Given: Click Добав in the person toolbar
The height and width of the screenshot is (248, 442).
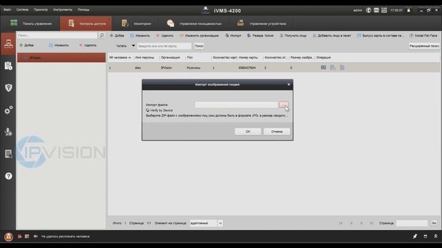Looking at the screenshot, I should [x=117, y=36].
